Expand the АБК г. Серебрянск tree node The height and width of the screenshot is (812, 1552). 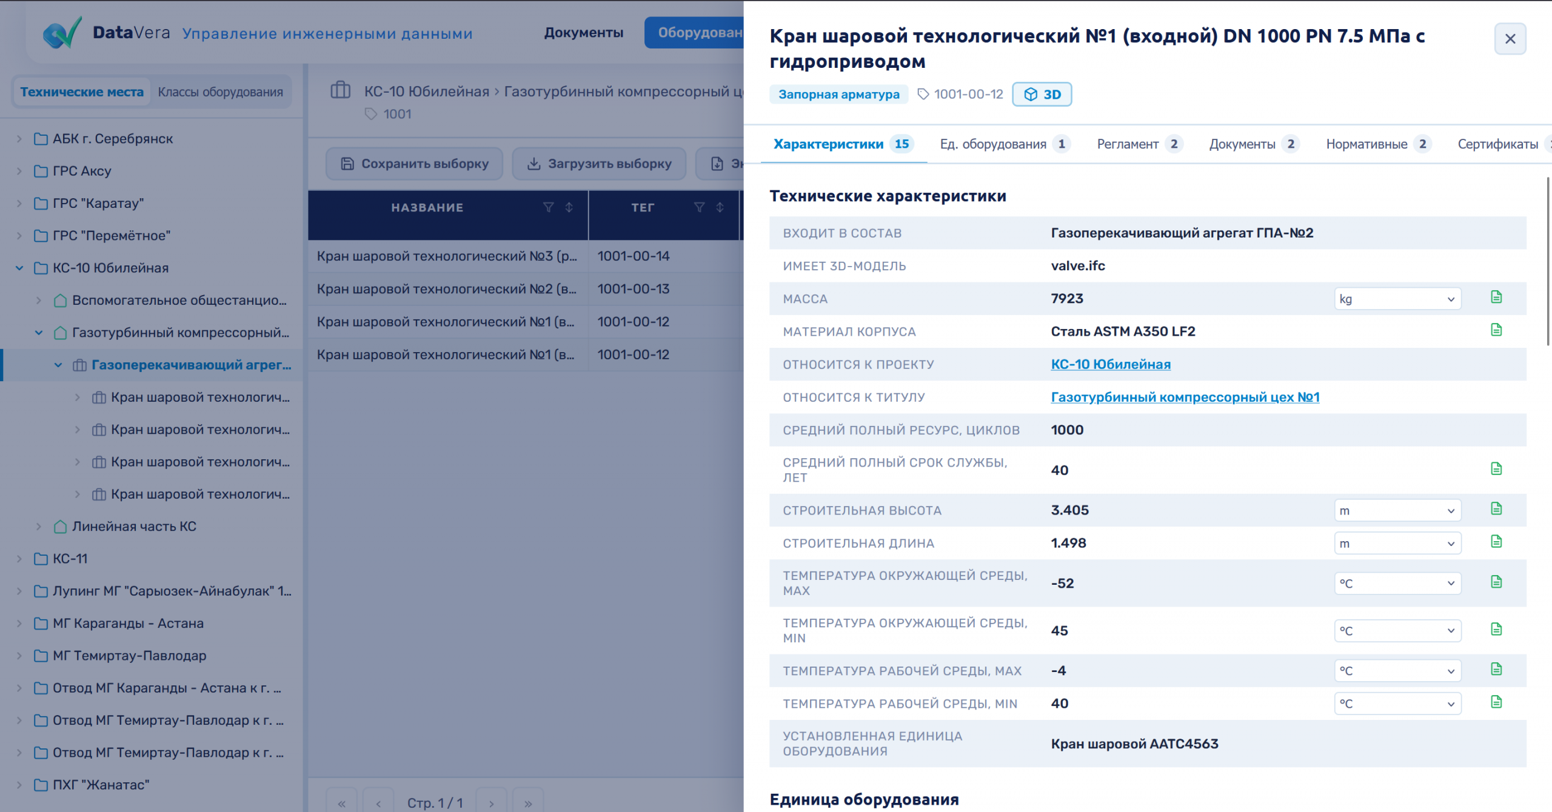pos(19,139)
